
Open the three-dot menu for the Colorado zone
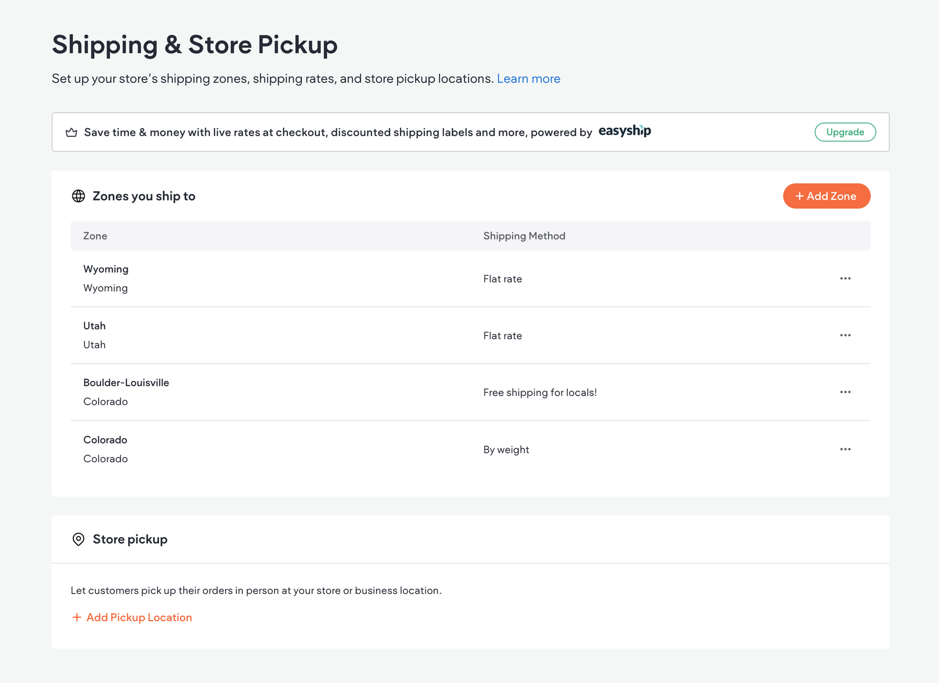tap(845, 449)
